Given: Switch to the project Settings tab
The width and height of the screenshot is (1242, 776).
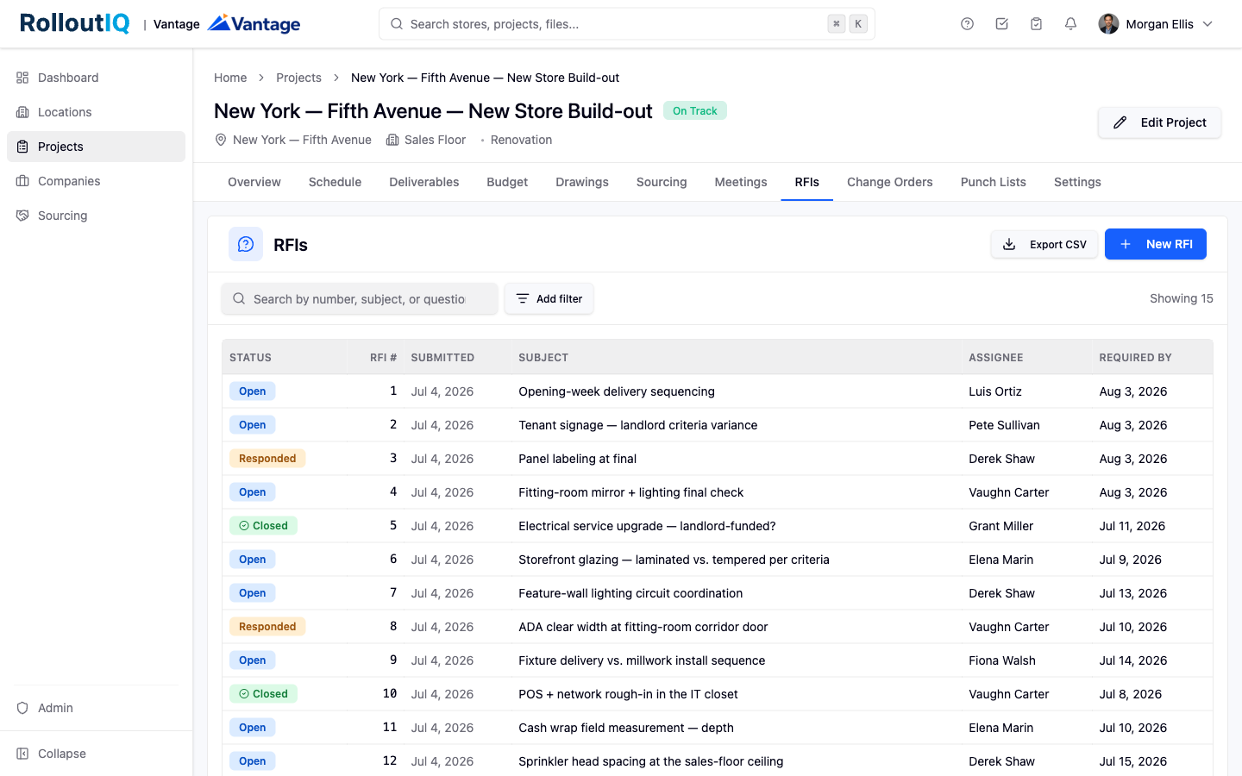Looking at the screenshot, I should click(x=1077, y=182).
